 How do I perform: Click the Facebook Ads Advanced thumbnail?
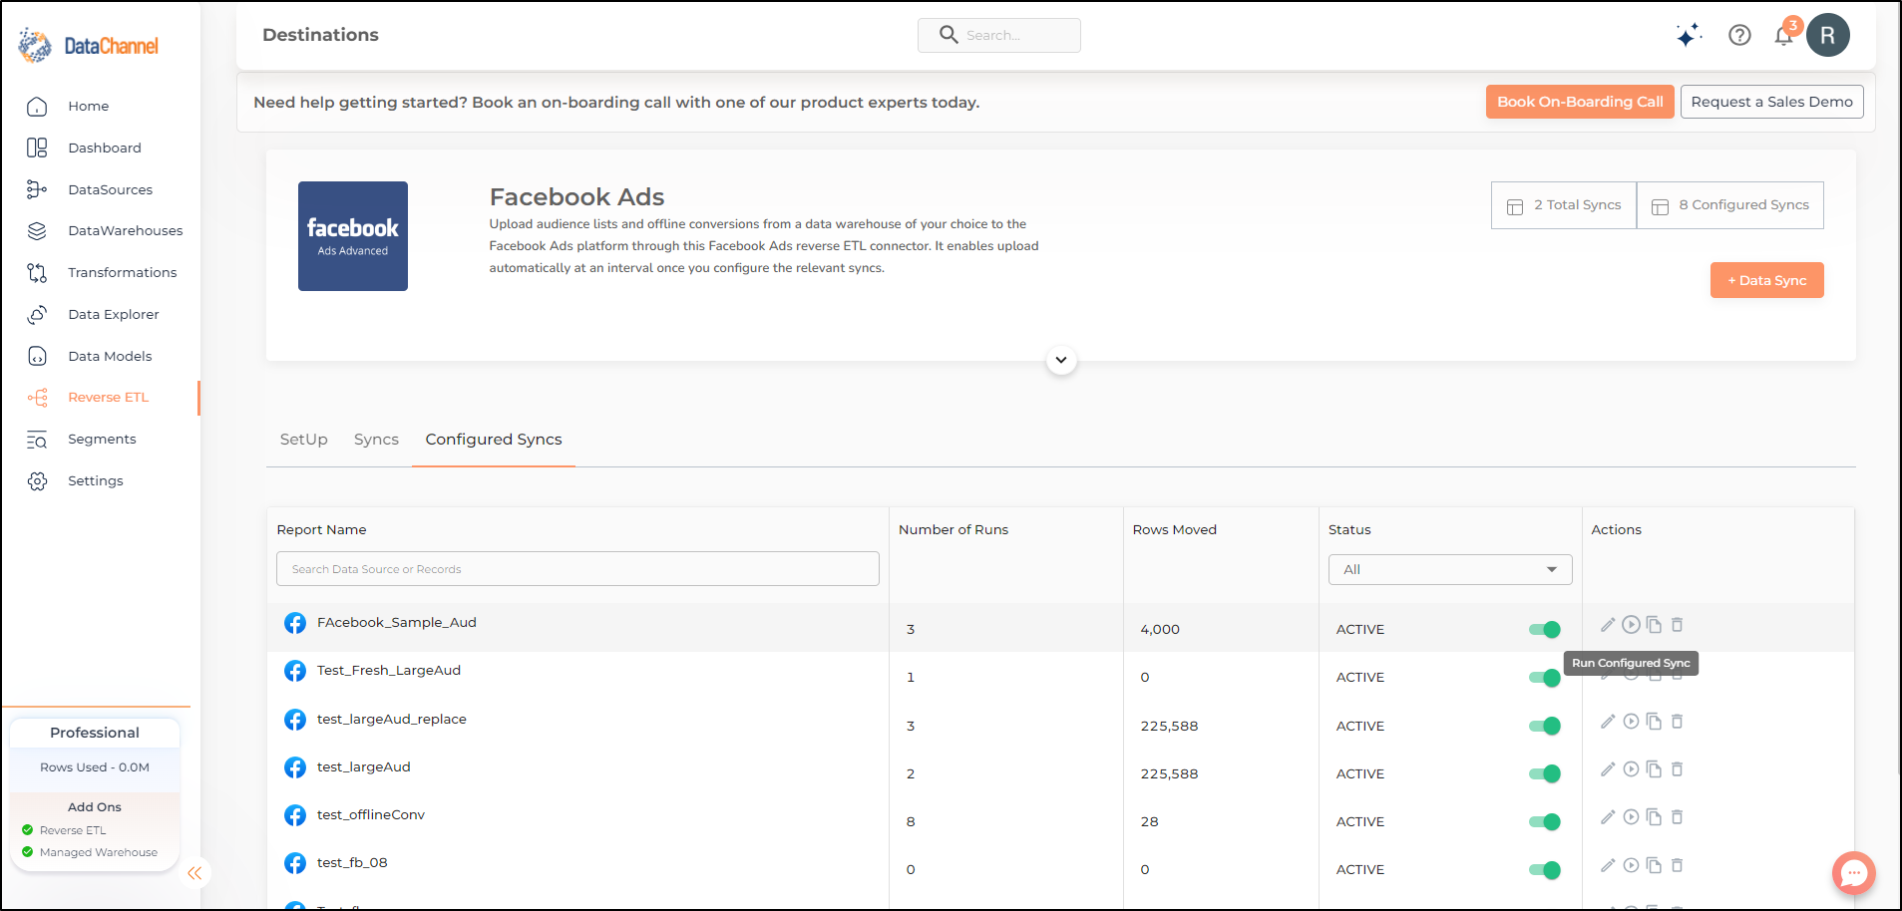pyautogui.click(x=353, y=236)
